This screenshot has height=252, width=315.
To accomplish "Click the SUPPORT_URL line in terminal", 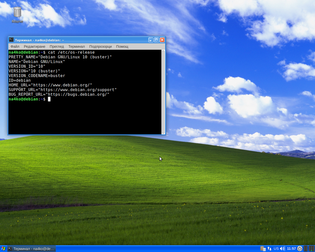I will point(62,90).
